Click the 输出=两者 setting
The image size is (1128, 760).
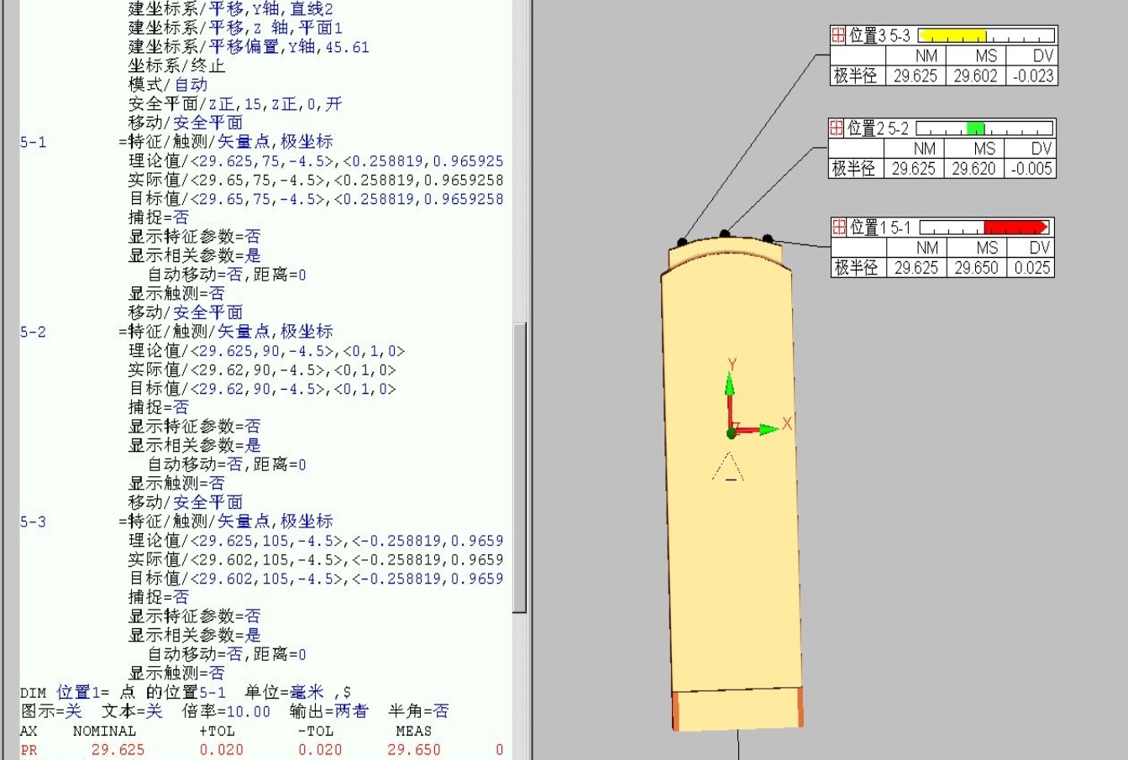(329, 711)
